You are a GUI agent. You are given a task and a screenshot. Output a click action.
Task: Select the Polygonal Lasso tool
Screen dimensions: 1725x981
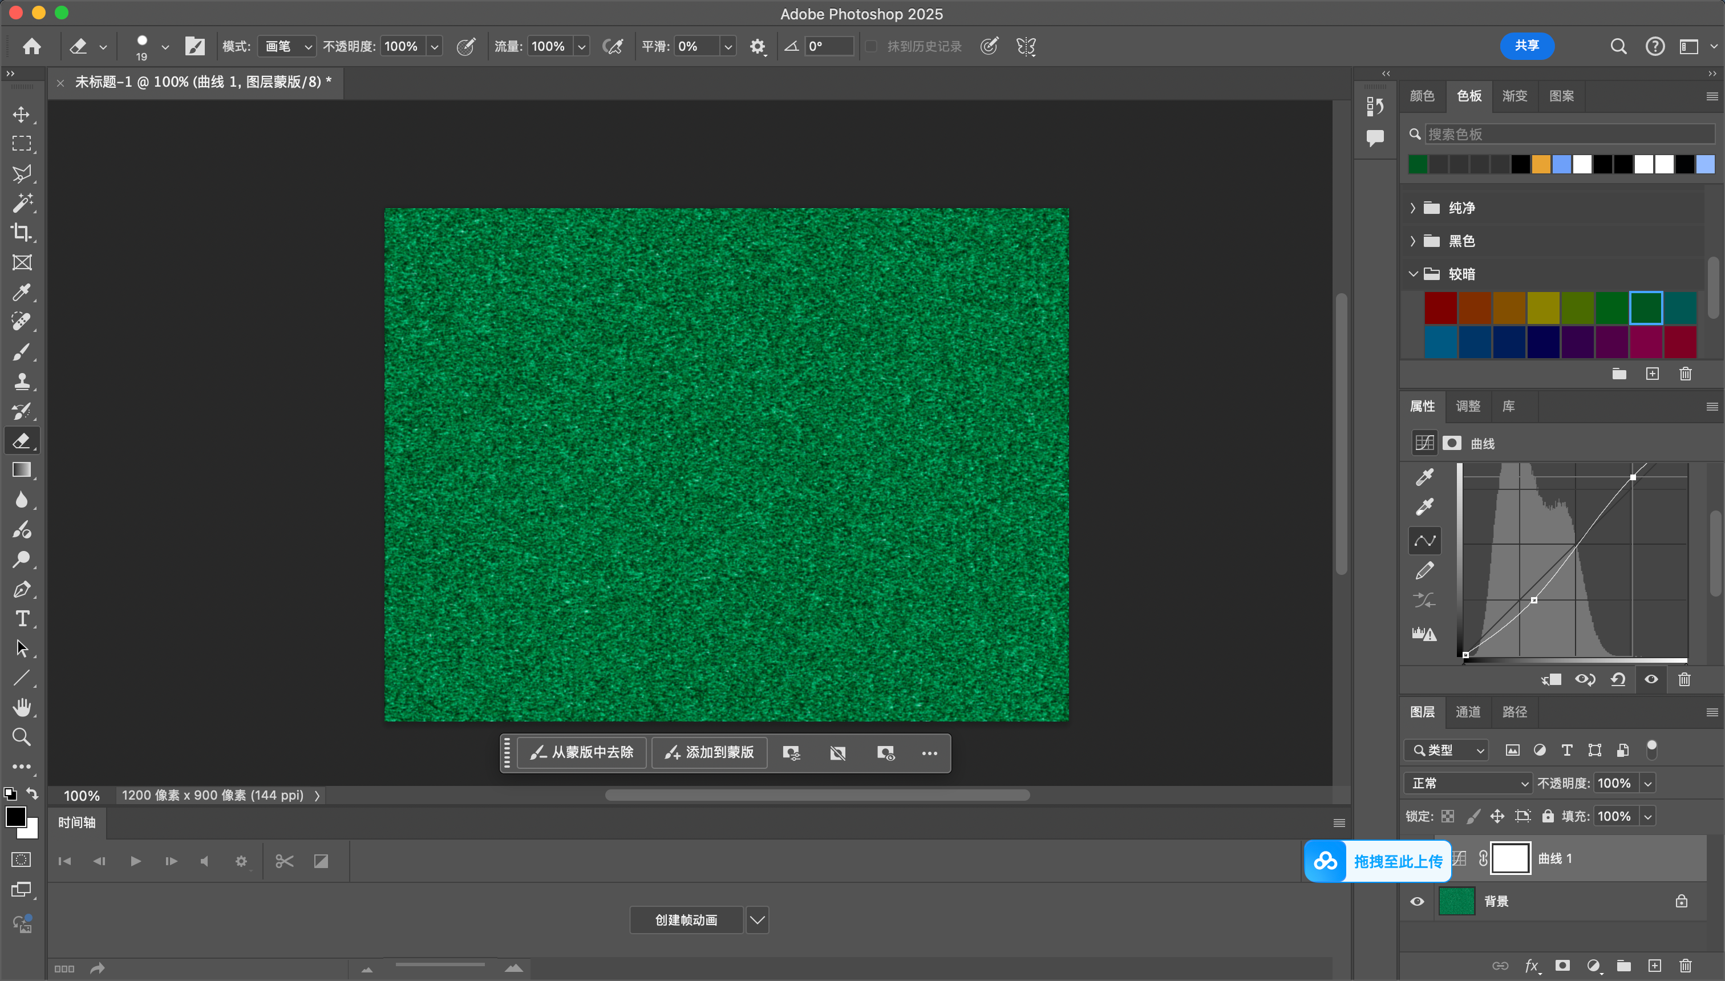[x=22, y=173]
